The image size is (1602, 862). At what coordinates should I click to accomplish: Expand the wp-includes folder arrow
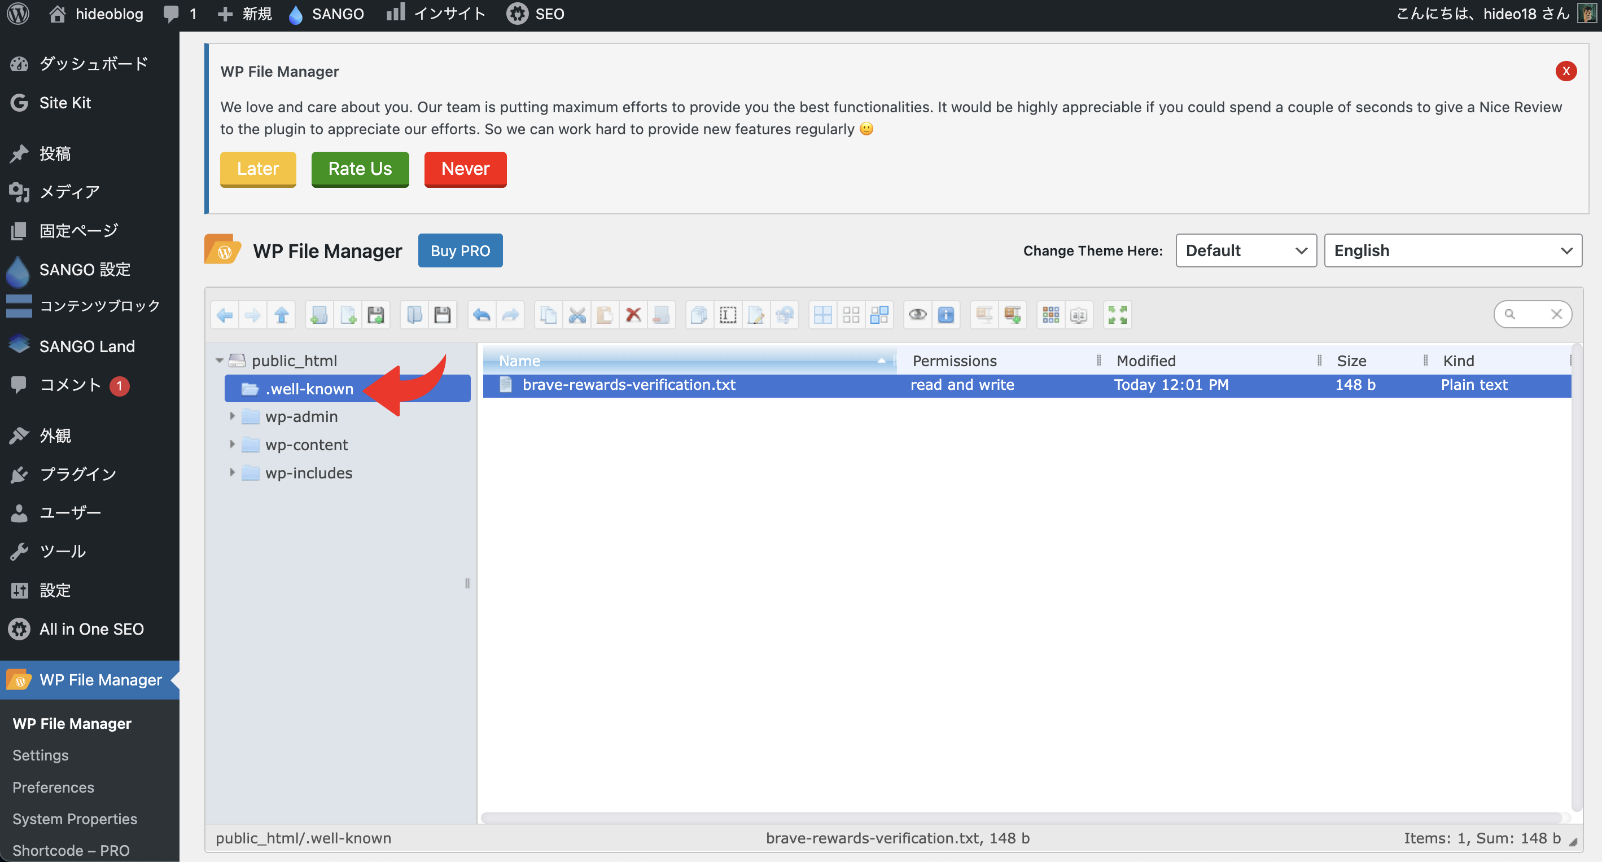[232, 472]
